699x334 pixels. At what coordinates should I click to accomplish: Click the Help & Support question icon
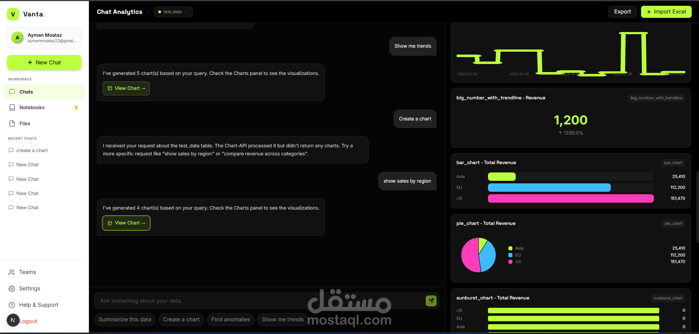[x=12, y=305]
